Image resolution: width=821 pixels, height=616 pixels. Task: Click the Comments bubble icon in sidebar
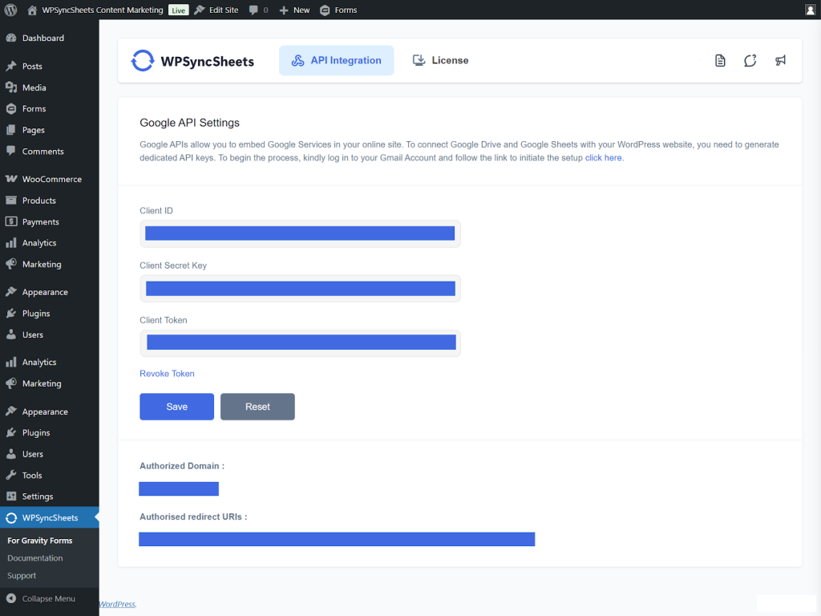click(x=11, y=151)
